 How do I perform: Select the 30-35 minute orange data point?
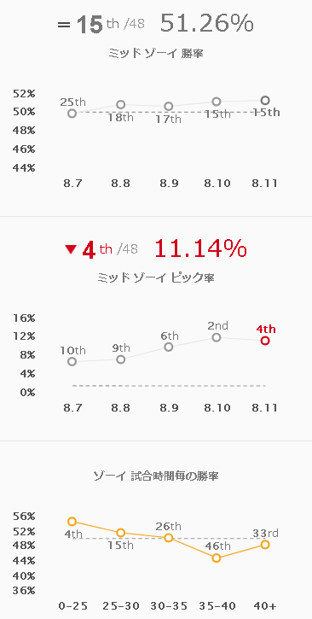(169, 538)
